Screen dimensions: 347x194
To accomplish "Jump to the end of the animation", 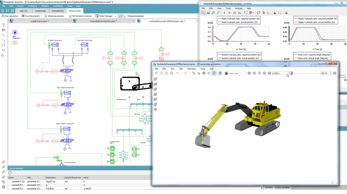I will [269, 73].
